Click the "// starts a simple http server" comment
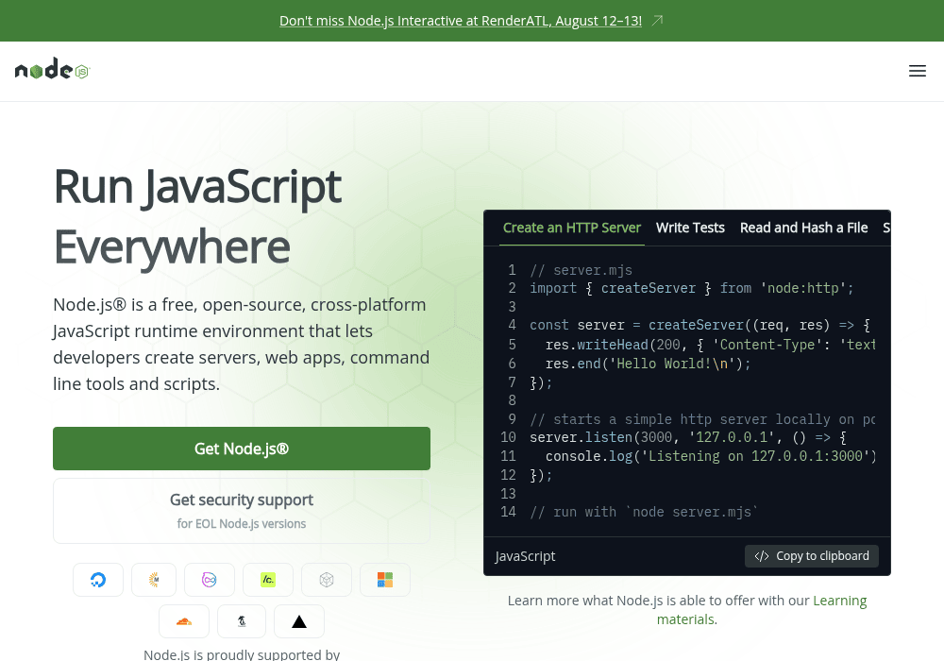Screen dimensions: 944x661 click(x=702, y=419)
